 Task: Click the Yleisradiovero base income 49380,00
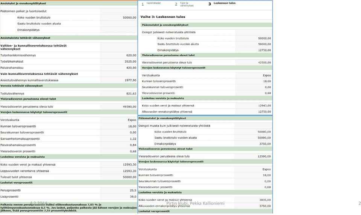130,107
